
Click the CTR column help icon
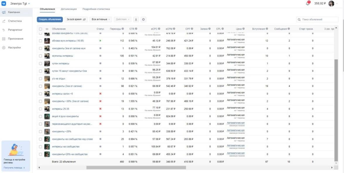tap(136, 29)
